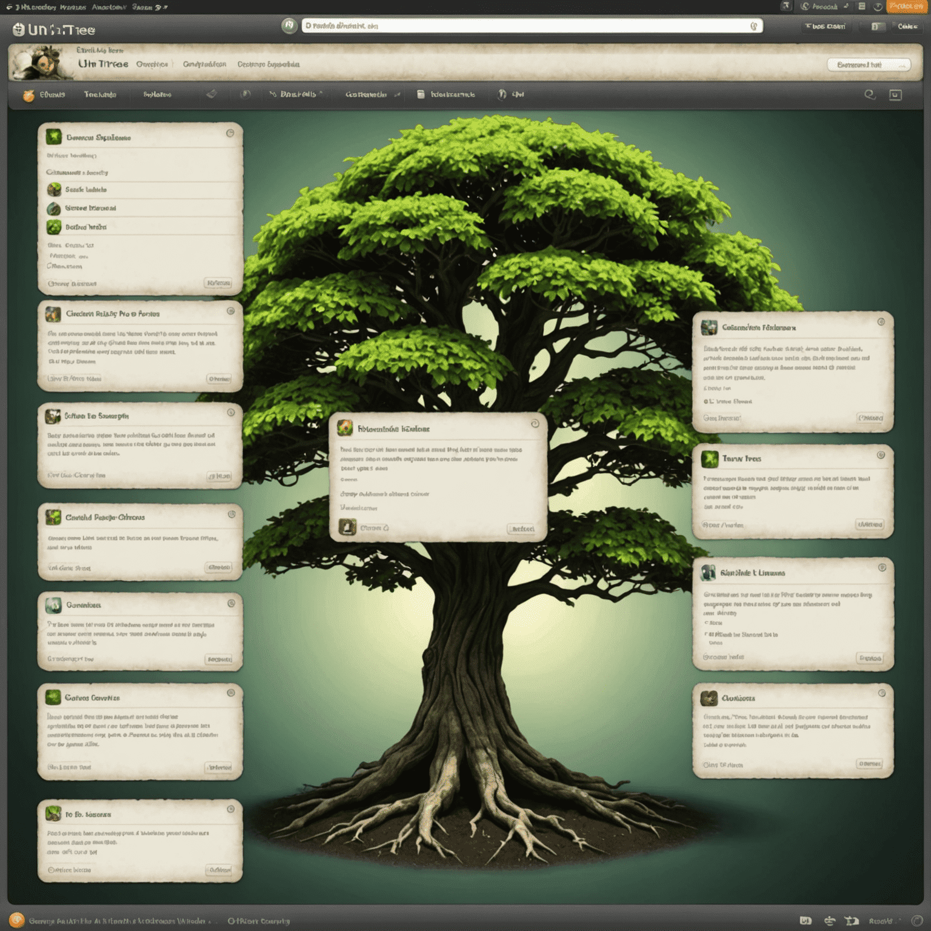931x931 pixels.
Task: Toggle the round marker on the top-right card
Action: (x=881, y=322)
